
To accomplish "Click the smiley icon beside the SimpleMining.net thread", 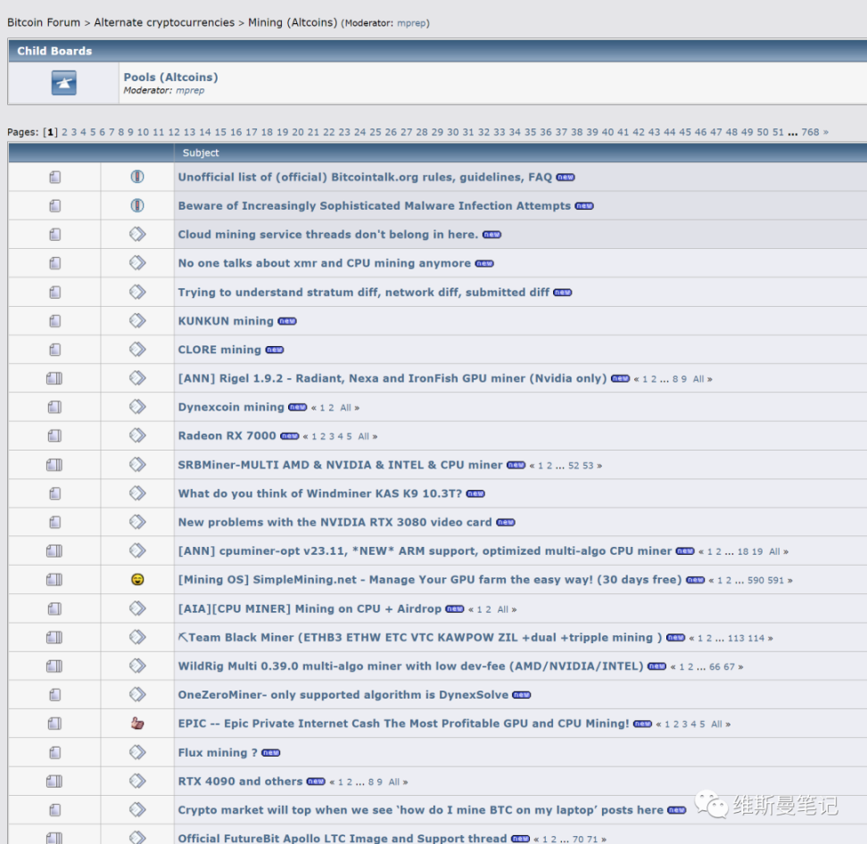I will click(x=137, y=580).
